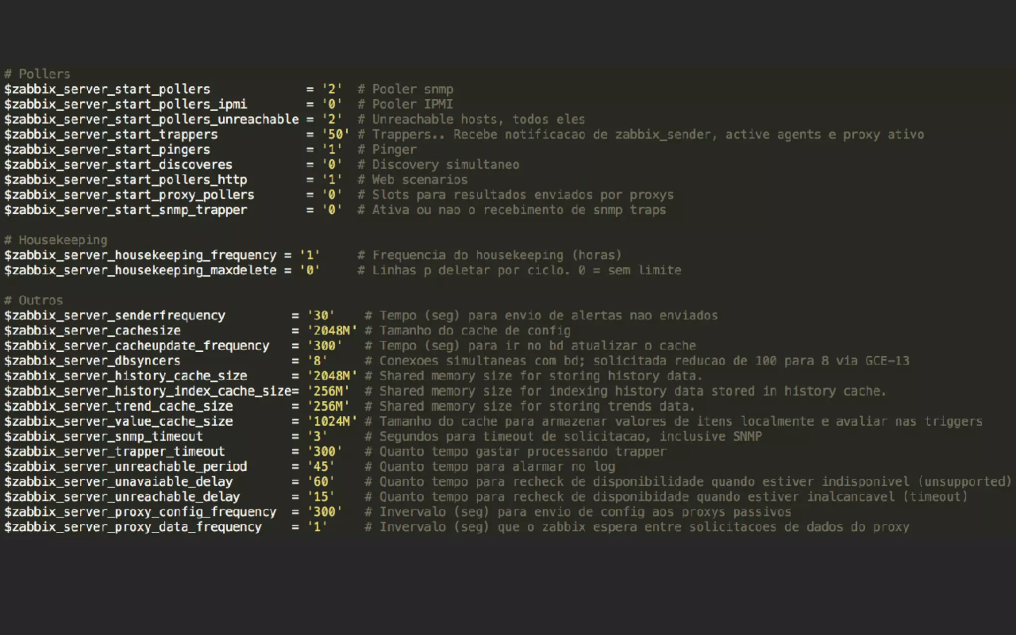Click the '# Outros' section comment
Viewport: 1016px width, 635px height.
[34, 301]
